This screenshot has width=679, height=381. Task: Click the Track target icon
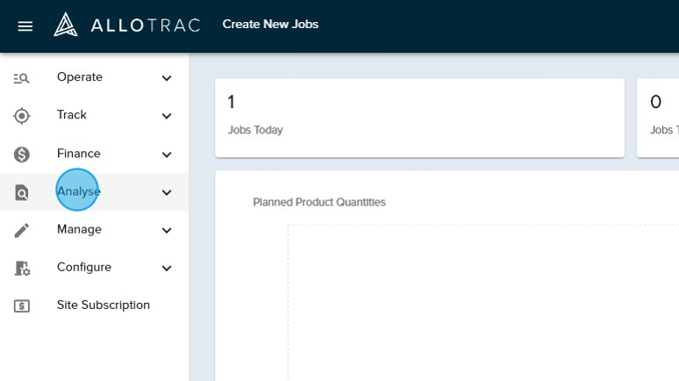(22, 116)
